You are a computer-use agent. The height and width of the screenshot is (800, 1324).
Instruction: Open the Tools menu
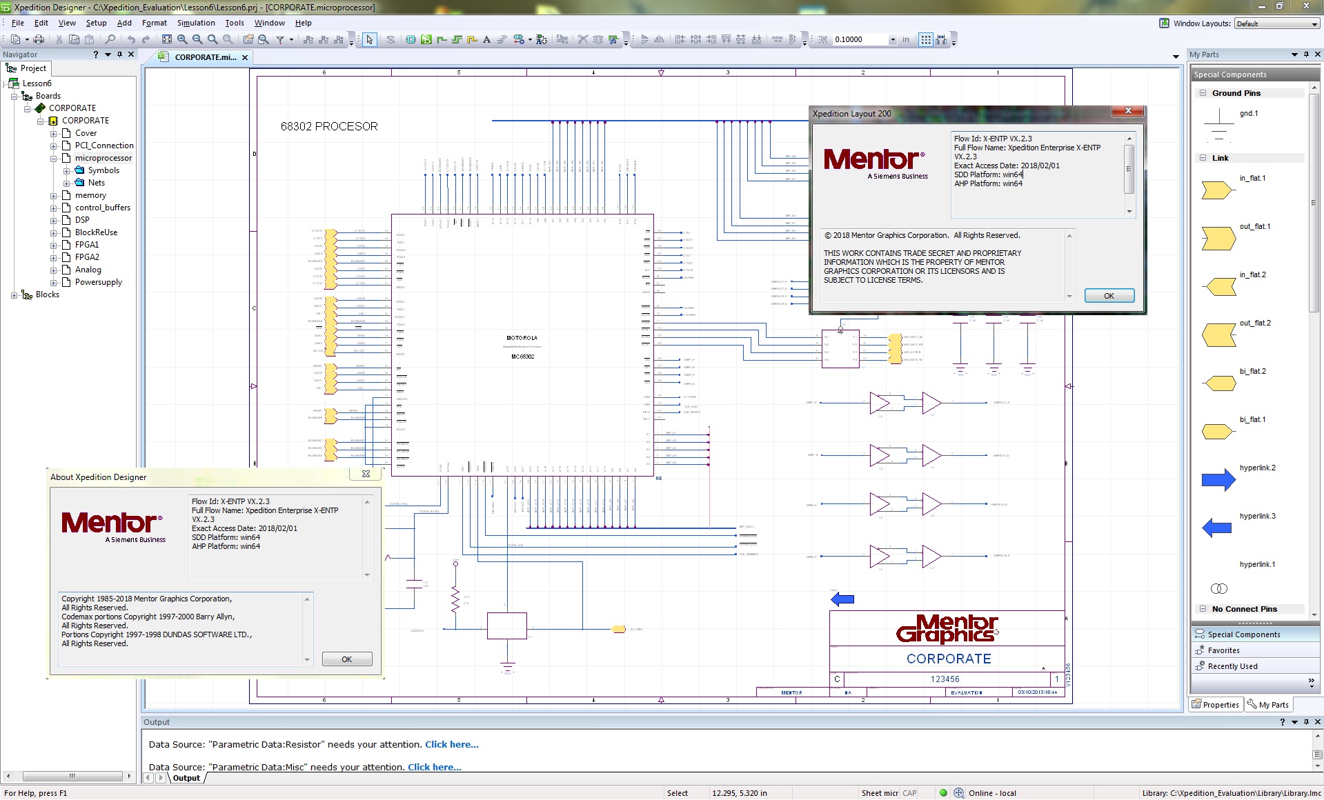click(x=235, y=23)
